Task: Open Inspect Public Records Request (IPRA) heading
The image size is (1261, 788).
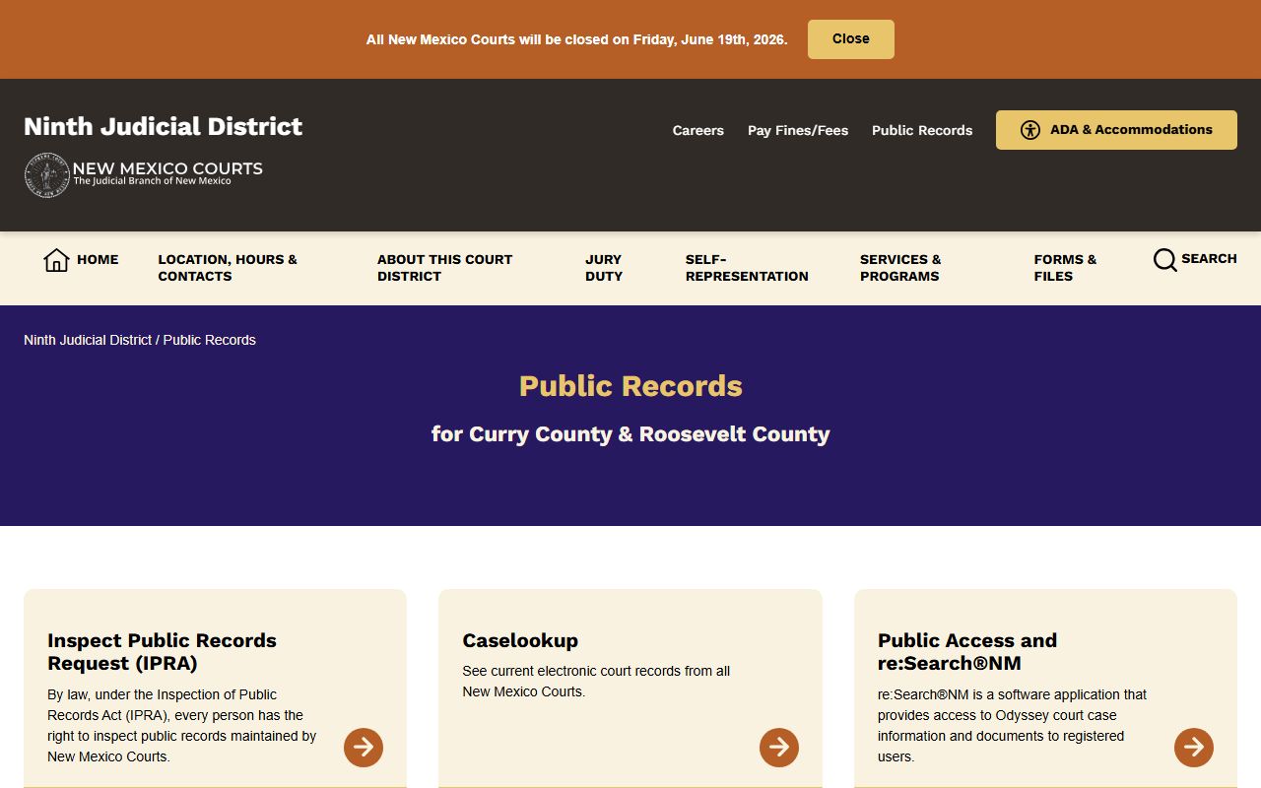Action: pos(162,652)
